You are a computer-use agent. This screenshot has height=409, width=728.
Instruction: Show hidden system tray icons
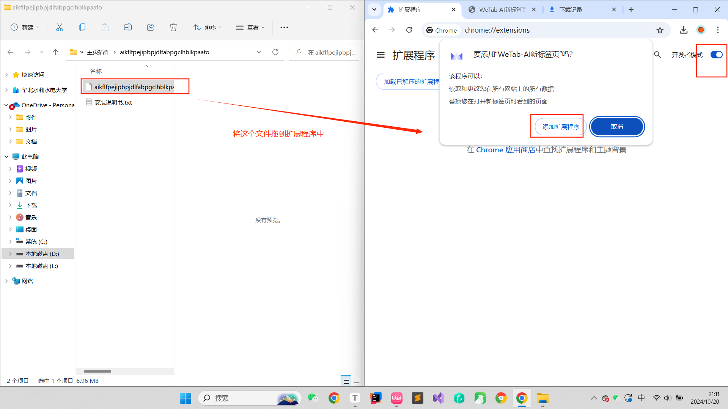[x=594, y=398]
